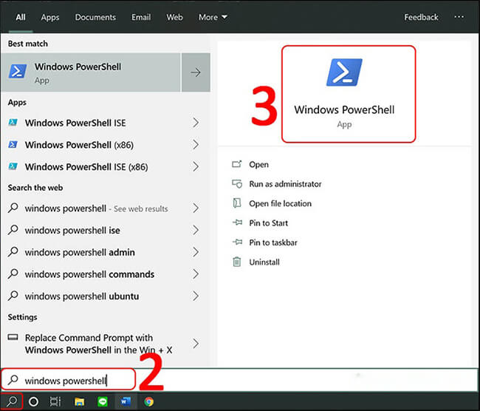This screenshot has width=480, height=411.
Task: Expand 'windows powershell admin' chevron
Action: pos(196,252)
